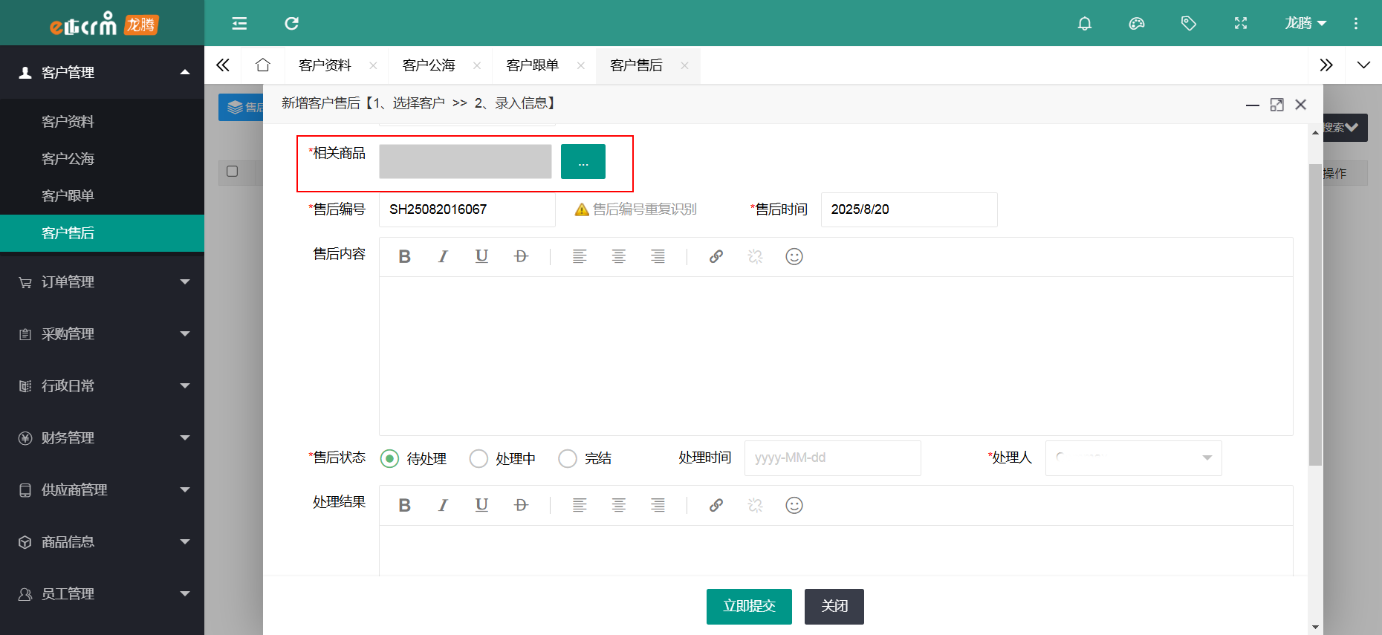Insert emoji in 售后内容 editor
1382x635 pixels.
[x=794, y=257]
